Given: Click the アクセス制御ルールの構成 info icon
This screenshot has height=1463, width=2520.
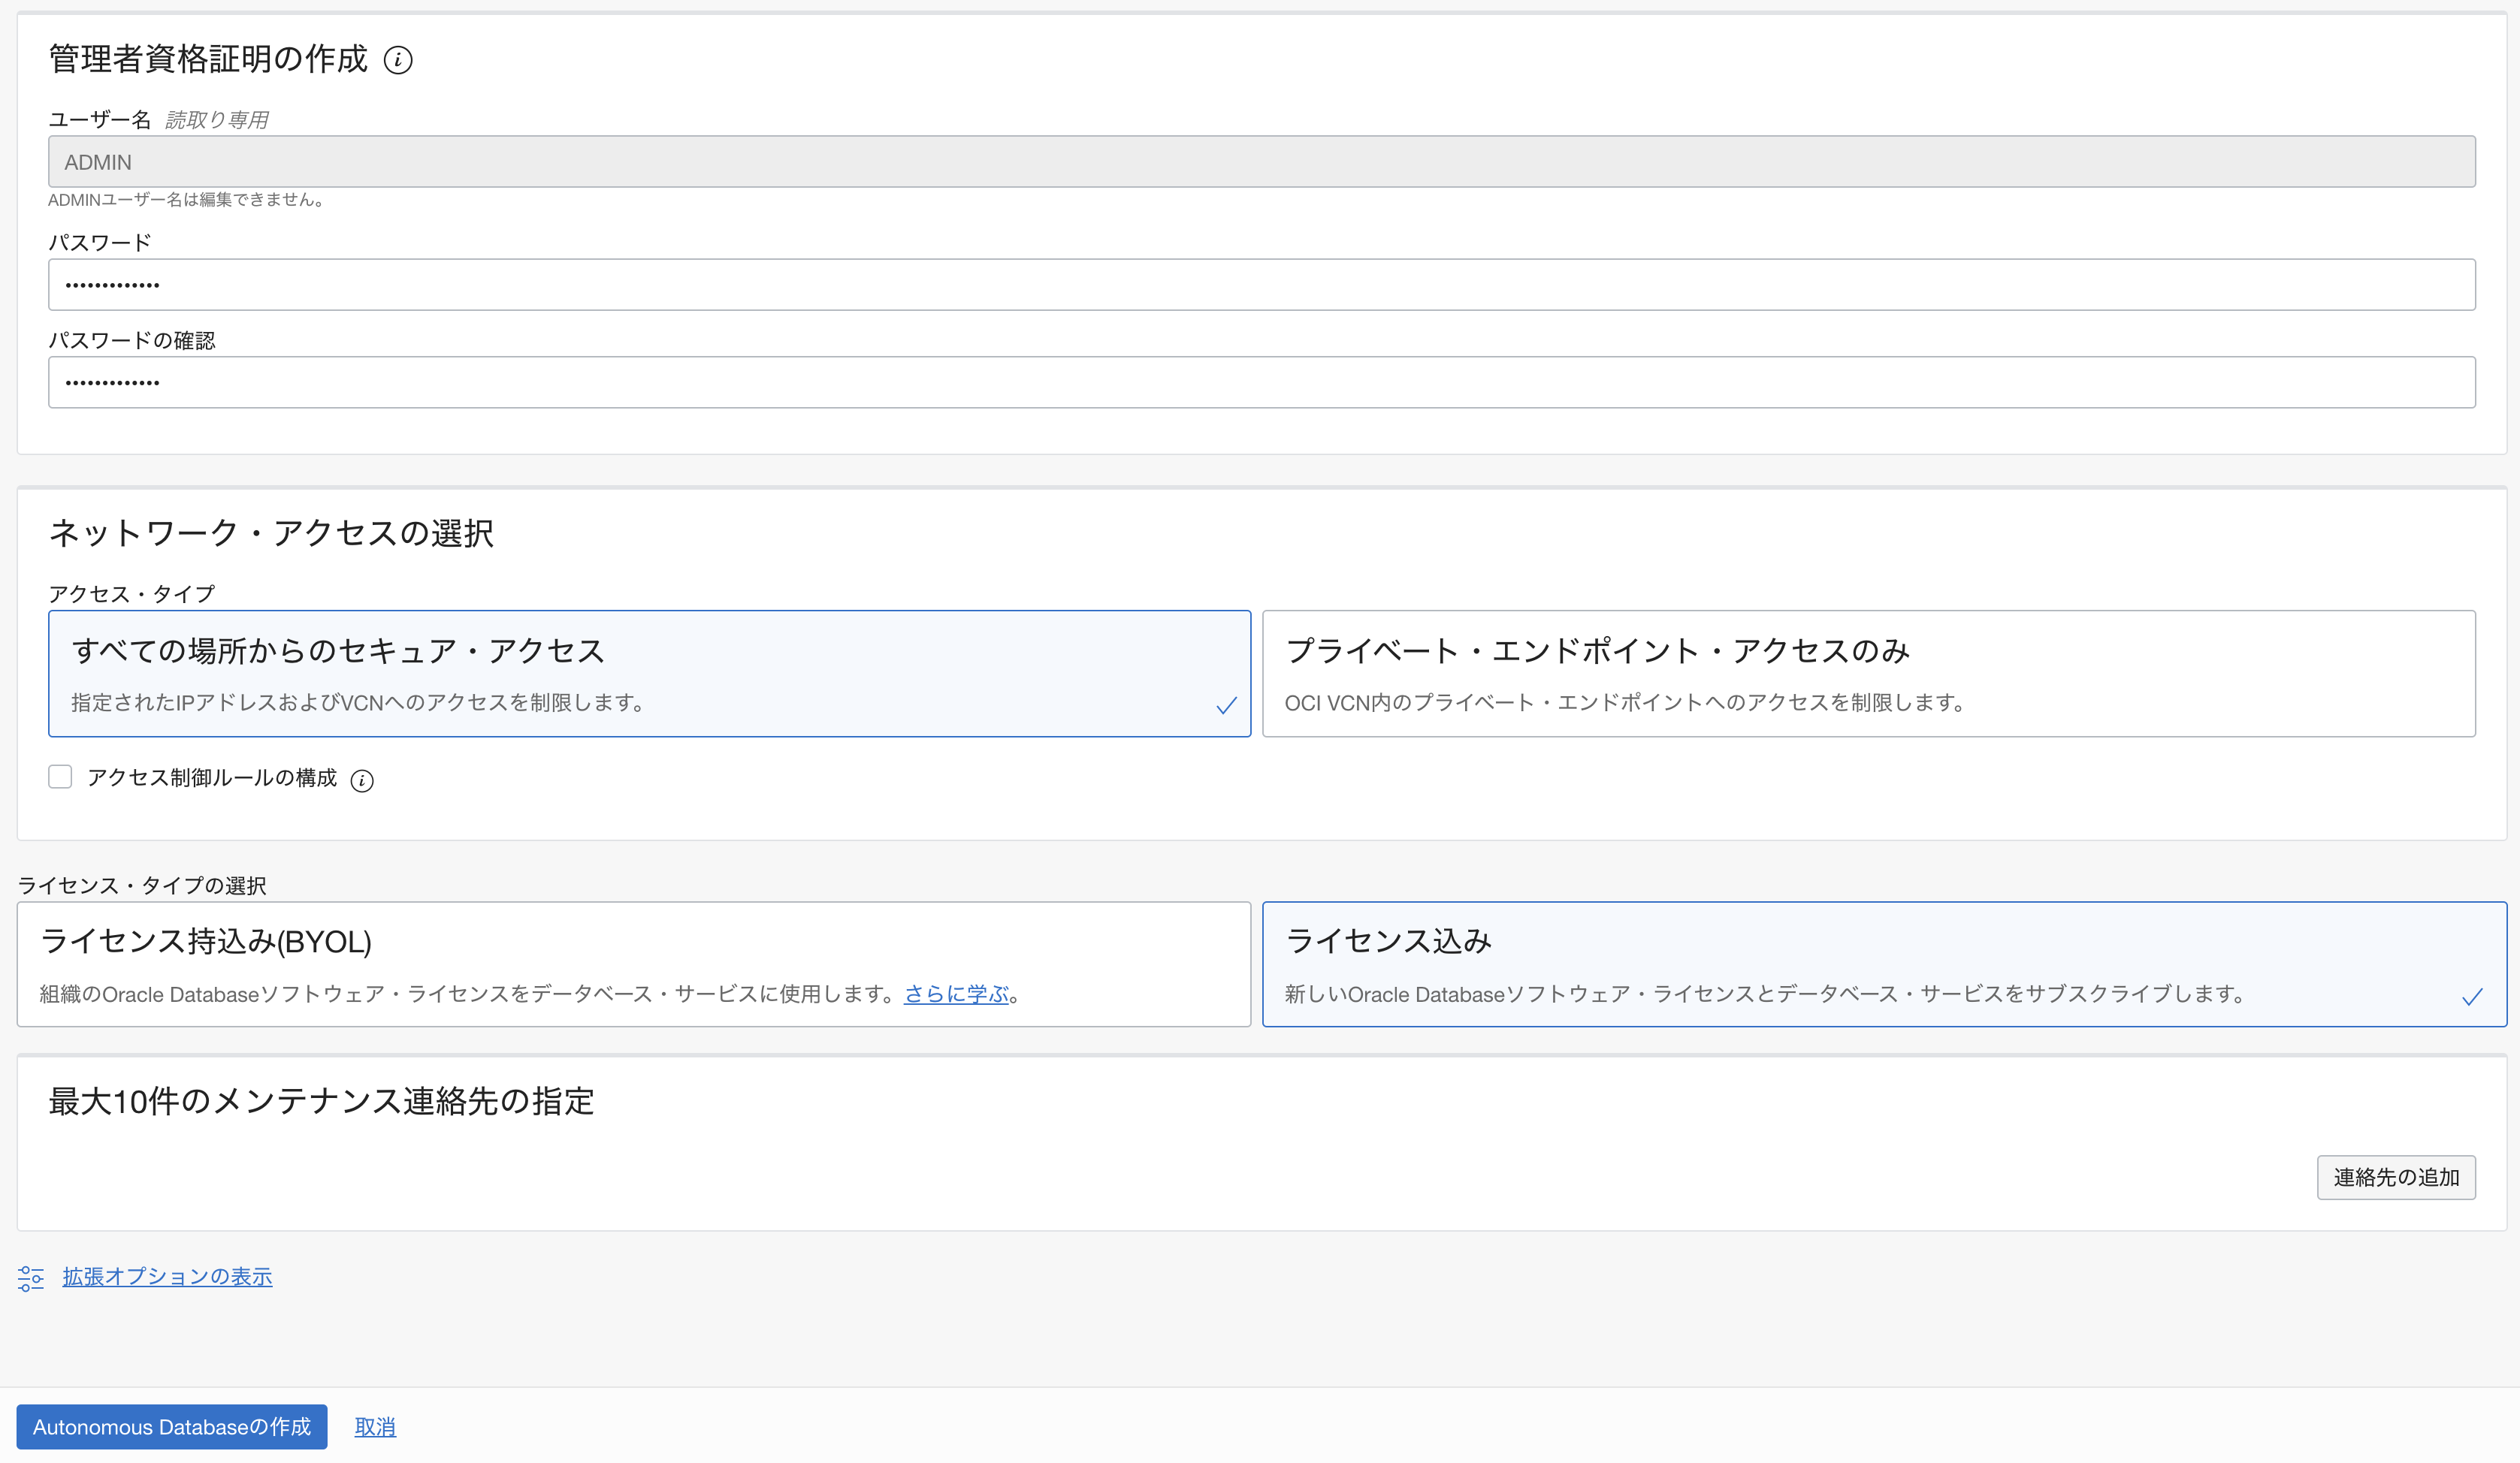Looking at the screenshot, I should coord(363,780).
